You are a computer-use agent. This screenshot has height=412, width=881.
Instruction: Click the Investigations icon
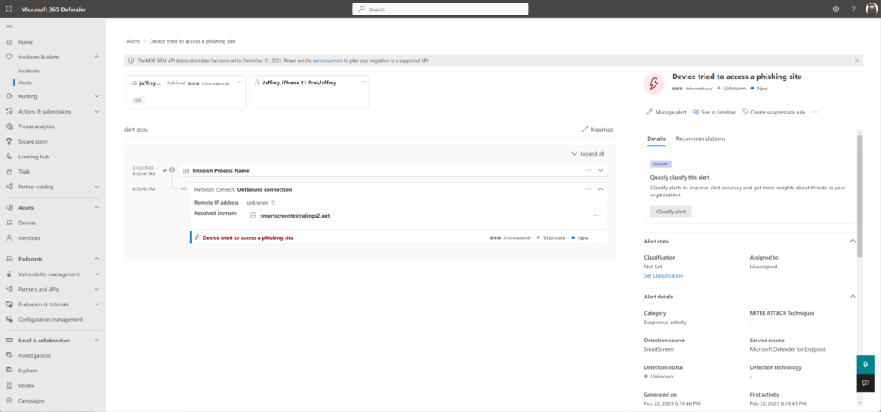click(9, 355)
